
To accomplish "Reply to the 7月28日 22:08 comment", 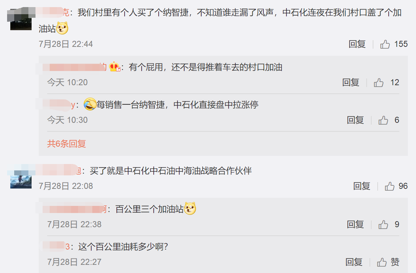I will (361, 186).
